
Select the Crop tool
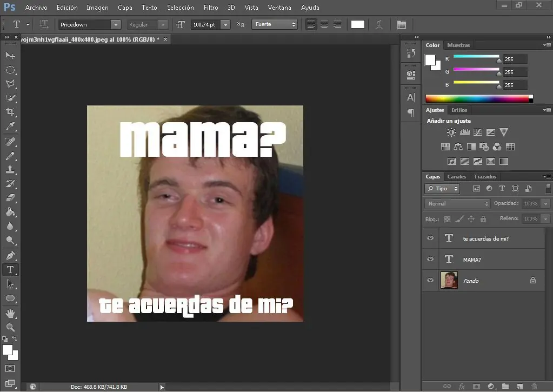click(x=10, y=112)
